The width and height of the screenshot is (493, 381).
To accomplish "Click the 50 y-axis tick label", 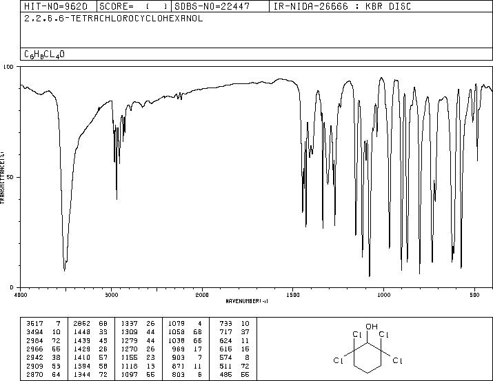I will click(10, 177).
